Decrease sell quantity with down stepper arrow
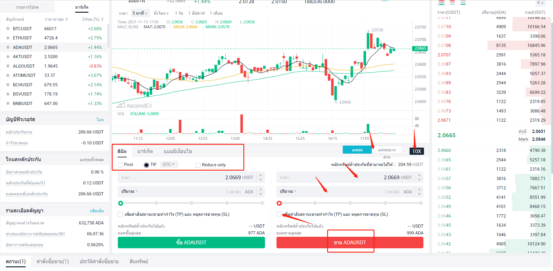553x271 pixels. (419, 194)
